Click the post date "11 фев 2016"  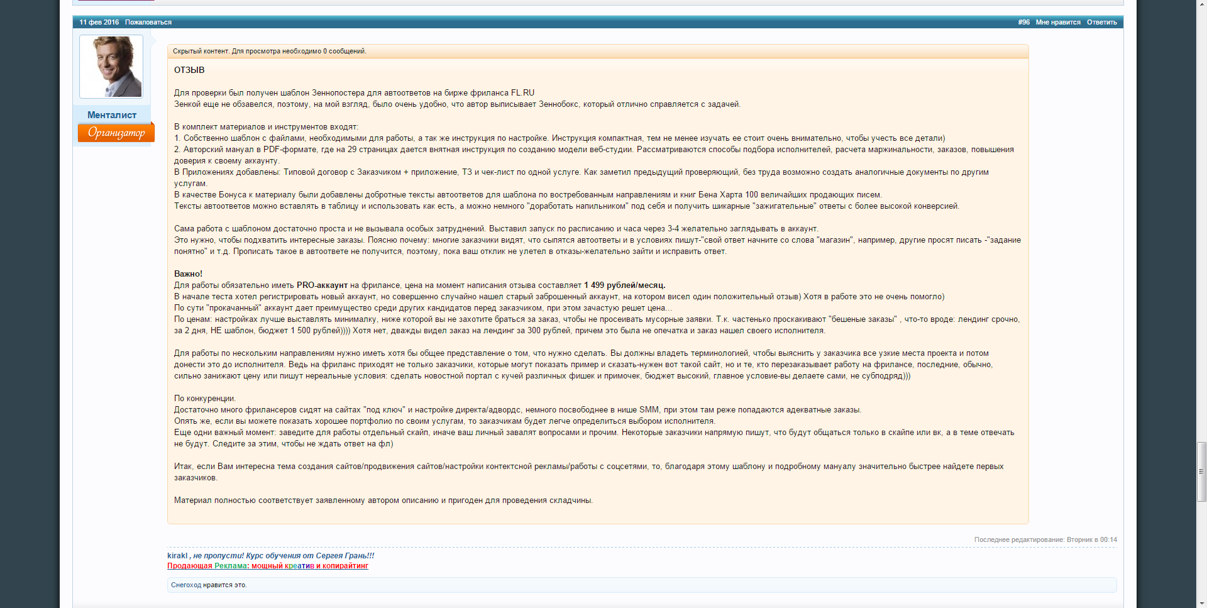(99, 22)
